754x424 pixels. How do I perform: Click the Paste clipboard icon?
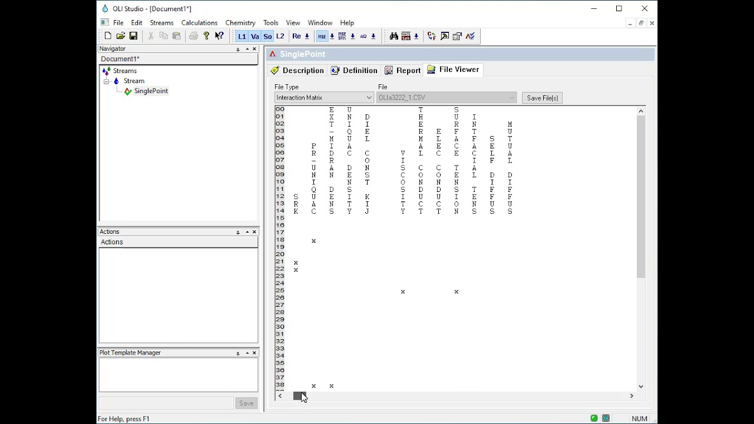pyautogui.click(x=177, y=37)
